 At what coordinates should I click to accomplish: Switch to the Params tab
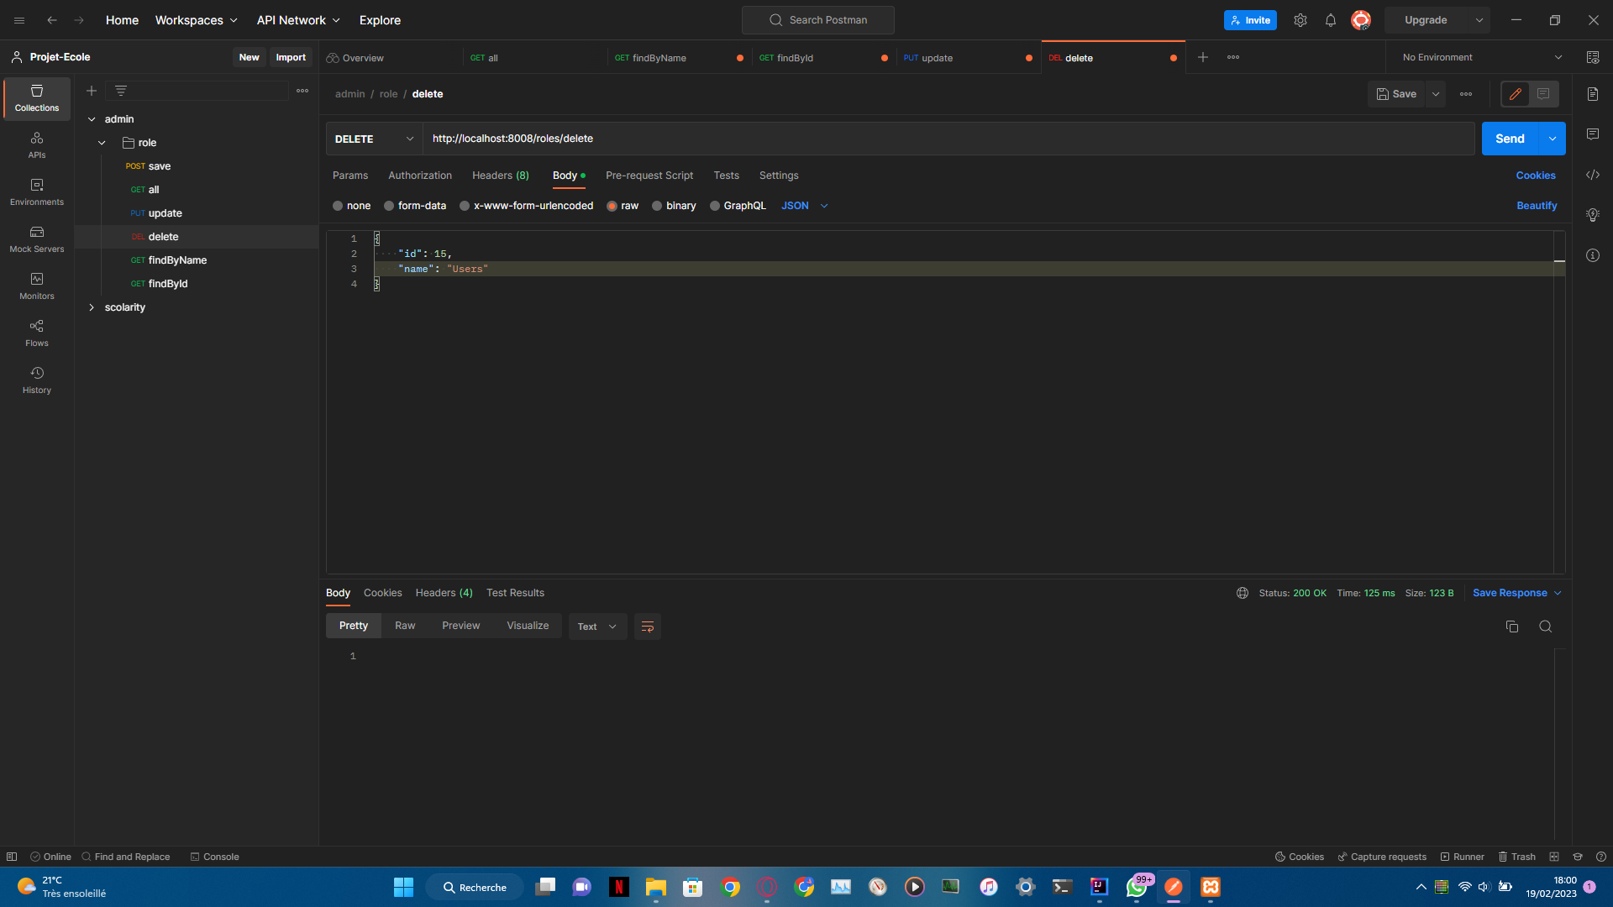[x=350, y=176]
